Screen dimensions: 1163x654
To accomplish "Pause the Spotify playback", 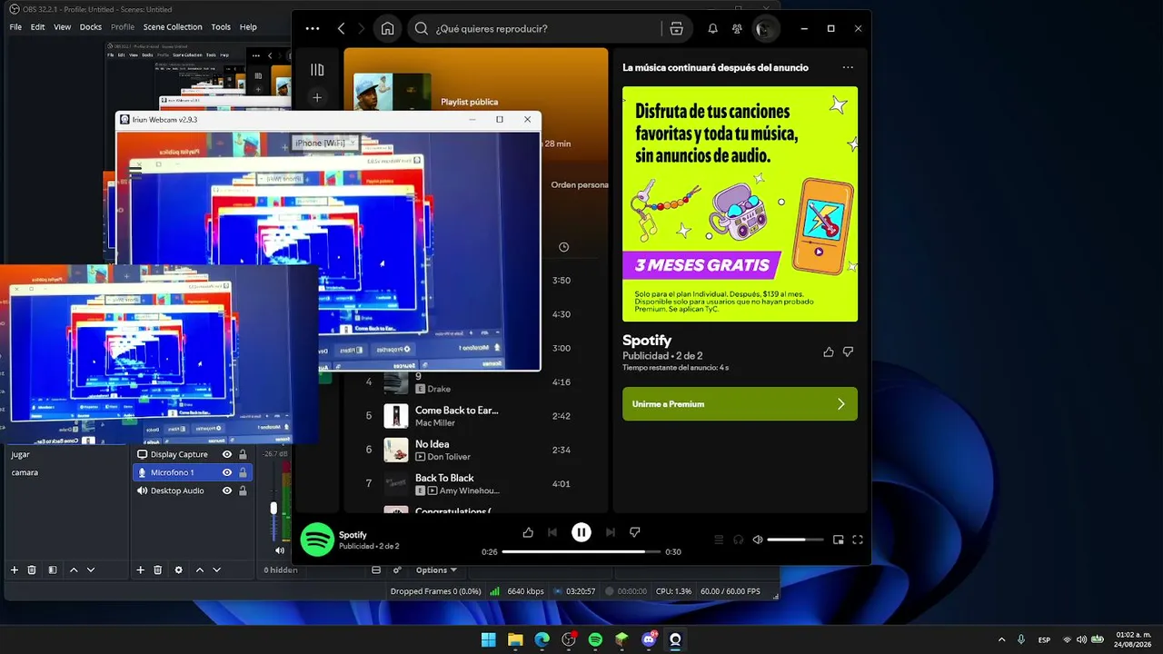I will pos(581,532).
